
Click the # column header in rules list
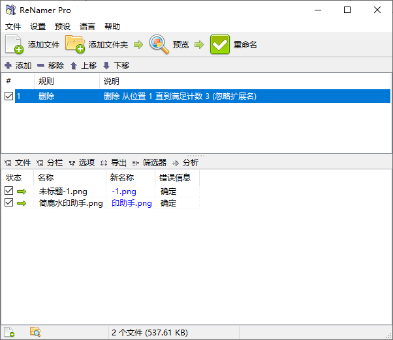click(x=8, y=81)
